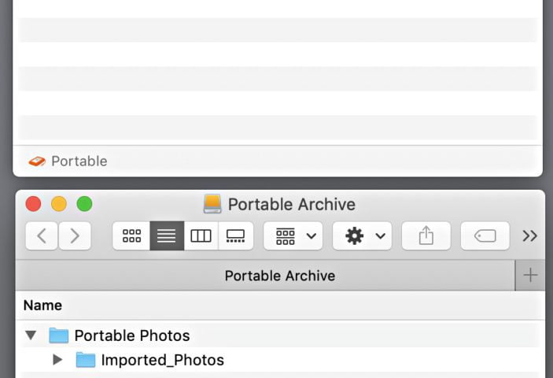The width and height of the screenshot is (553, 378).
Task: Click the Share toolbar button
Action: point(426,235)
